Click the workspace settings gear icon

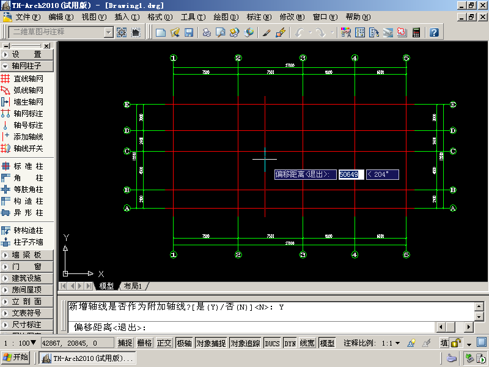point(122,32)
